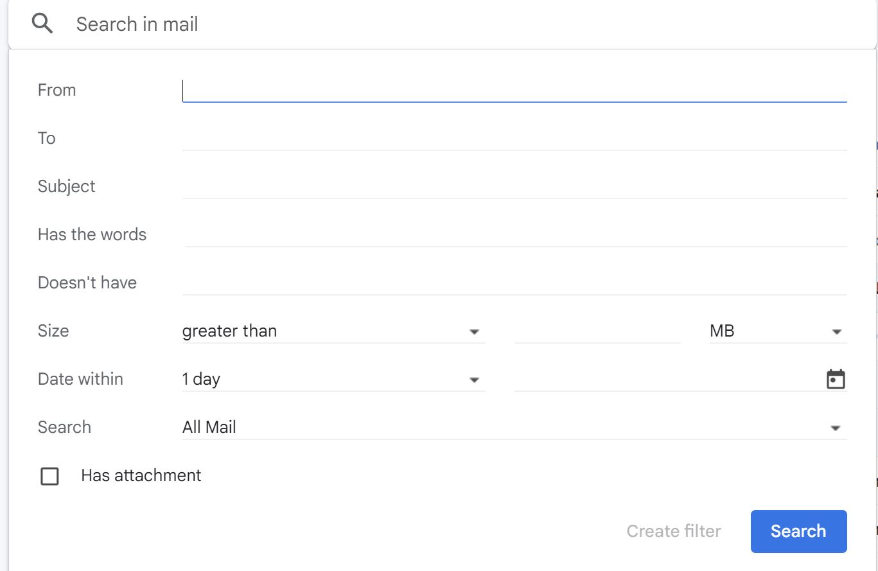Open the calendar date picker icon

click(x=836, y=380)
